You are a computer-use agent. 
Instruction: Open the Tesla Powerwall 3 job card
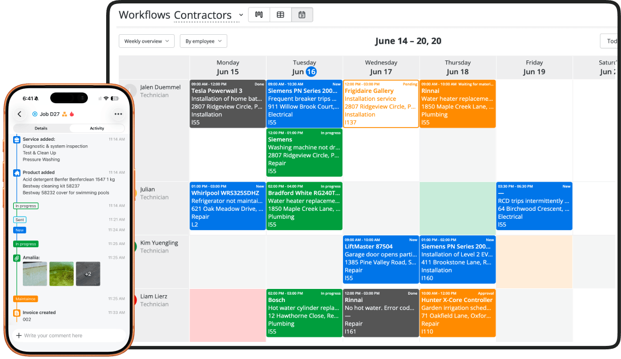point(227,104)
